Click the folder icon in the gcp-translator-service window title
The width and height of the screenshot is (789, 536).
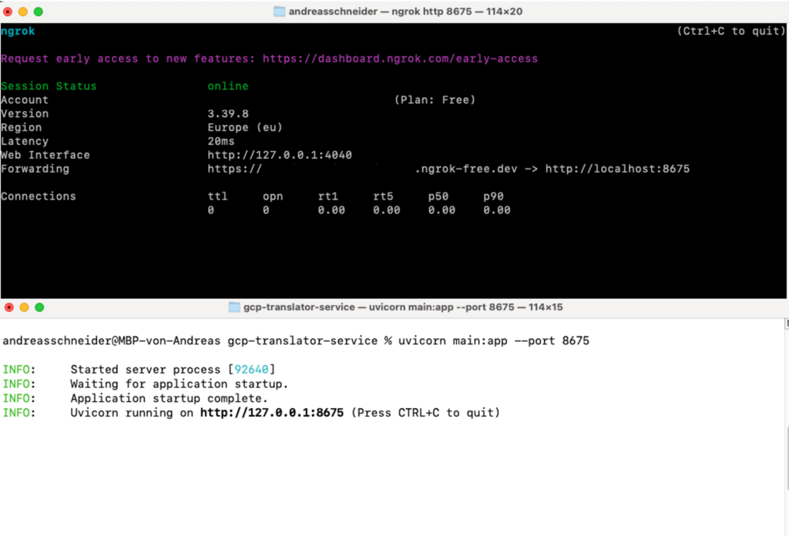[234, 307]
